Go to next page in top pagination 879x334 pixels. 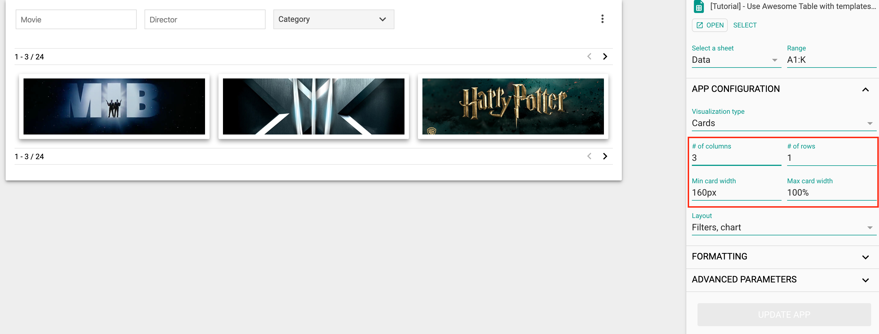point(605,57)
